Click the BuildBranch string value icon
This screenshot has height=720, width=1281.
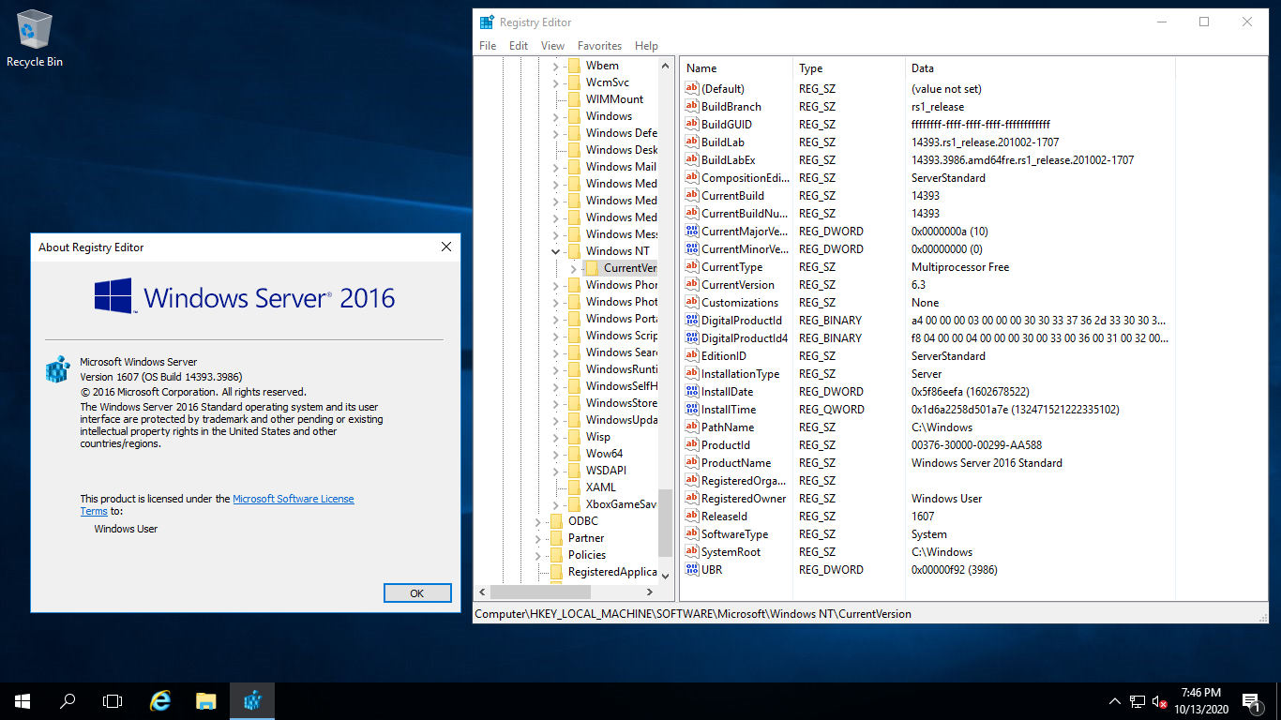(x=692, y=107)
